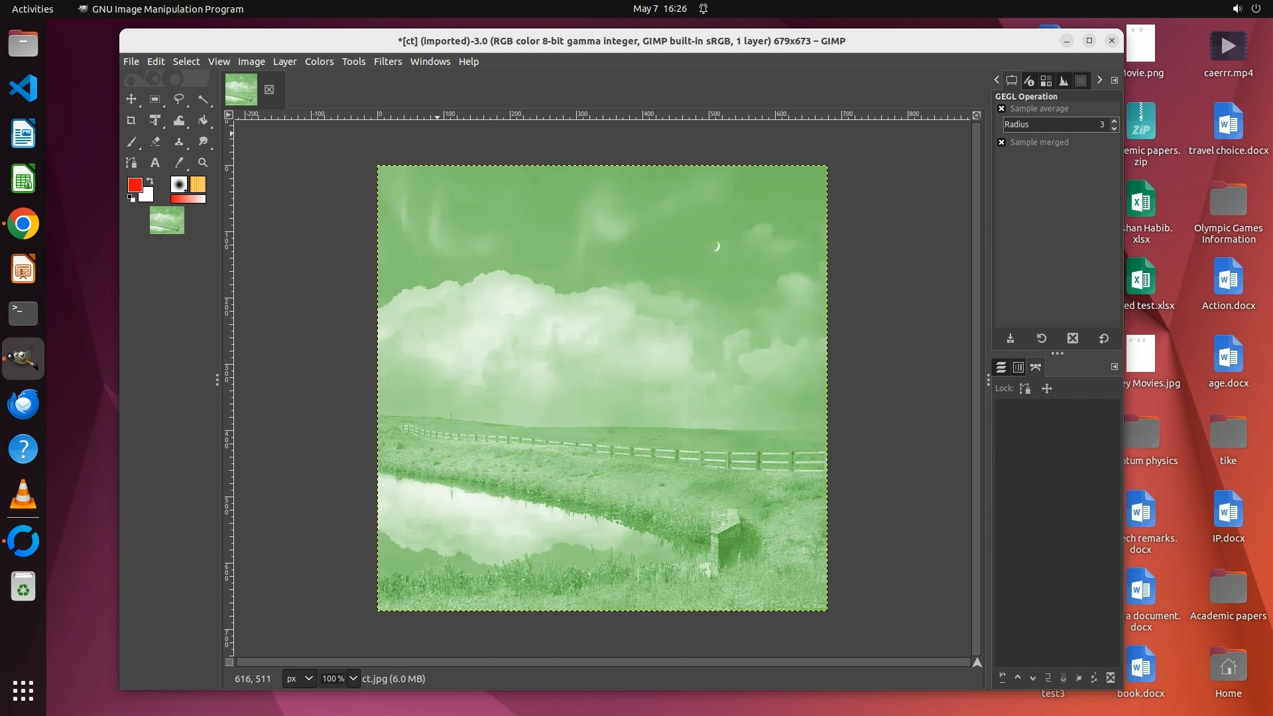Save tool preset in Tool Options
Viewport: 1273px width, 716px height.
click(x=1010, y=339)
